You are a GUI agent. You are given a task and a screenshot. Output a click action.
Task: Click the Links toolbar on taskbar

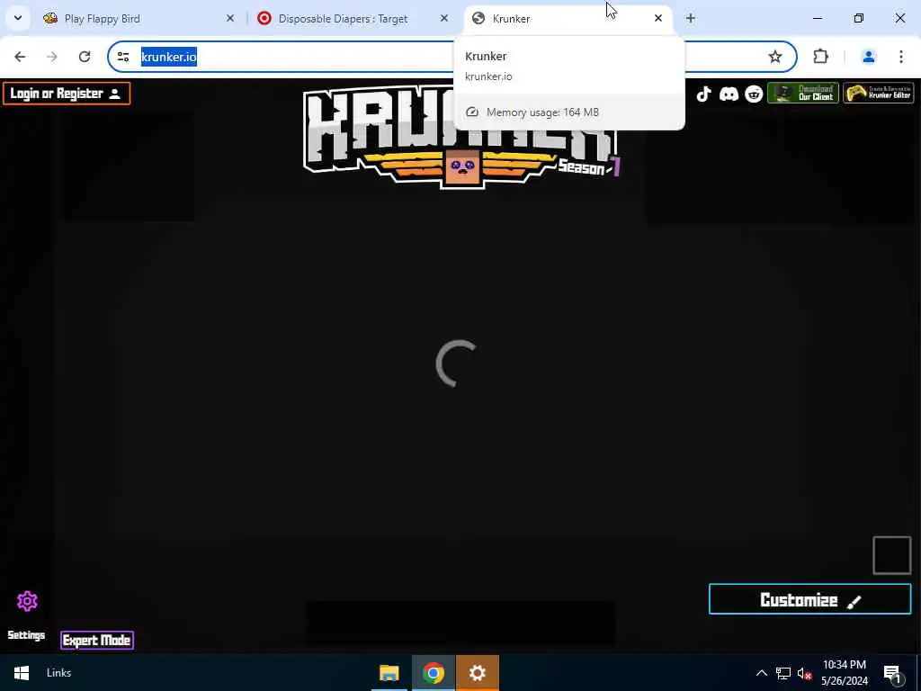click(58, 673)
